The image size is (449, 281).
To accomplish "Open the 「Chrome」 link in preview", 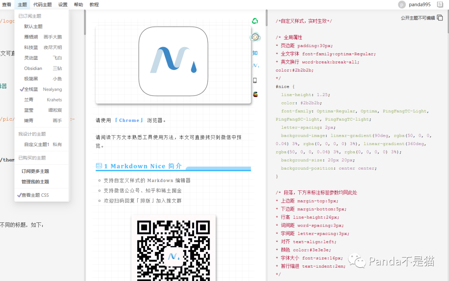I will click(x=129, y=120).
